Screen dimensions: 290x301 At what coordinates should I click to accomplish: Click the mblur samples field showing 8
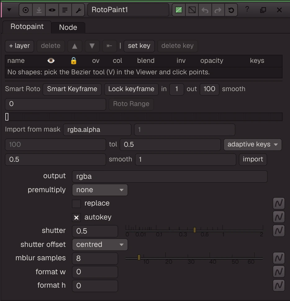[x=95, y=258]
